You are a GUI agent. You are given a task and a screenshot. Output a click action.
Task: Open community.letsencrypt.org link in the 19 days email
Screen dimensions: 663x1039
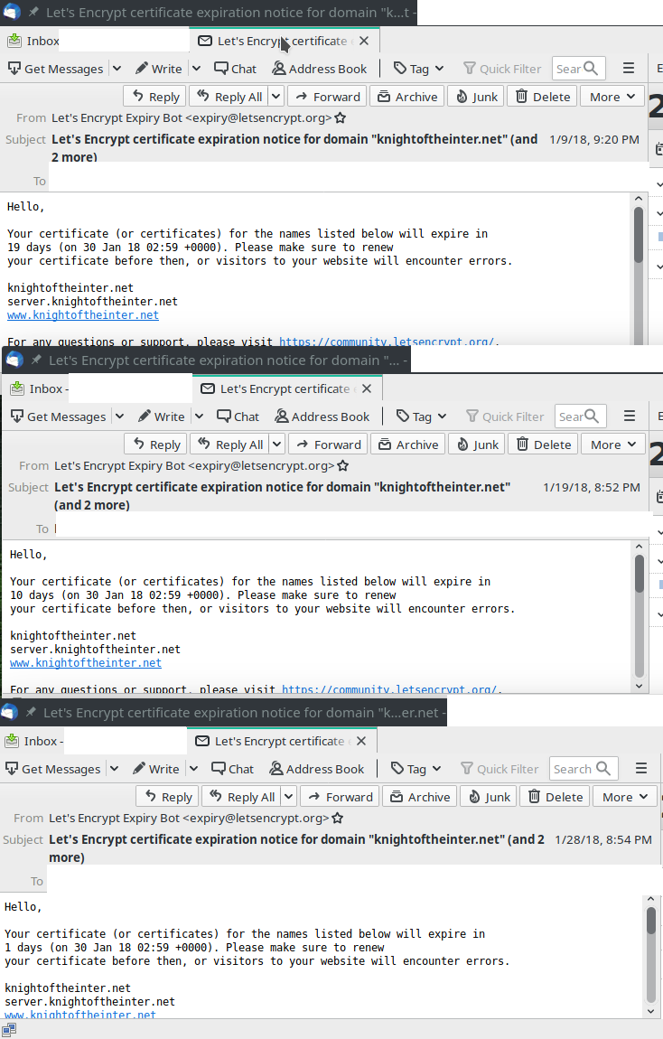(386, 342)
